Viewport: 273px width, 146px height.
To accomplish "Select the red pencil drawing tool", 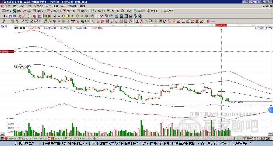I will coord(4,21).
